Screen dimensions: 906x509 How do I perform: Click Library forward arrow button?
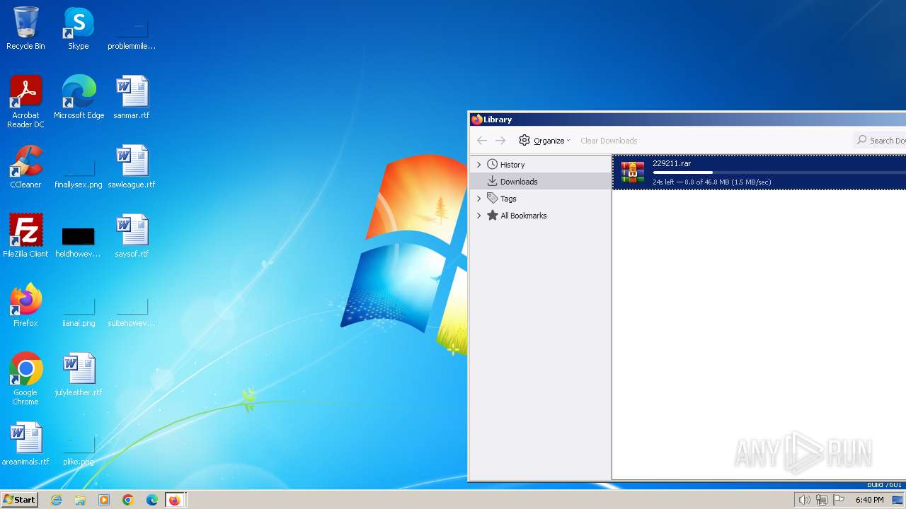[x=500, y=141]
